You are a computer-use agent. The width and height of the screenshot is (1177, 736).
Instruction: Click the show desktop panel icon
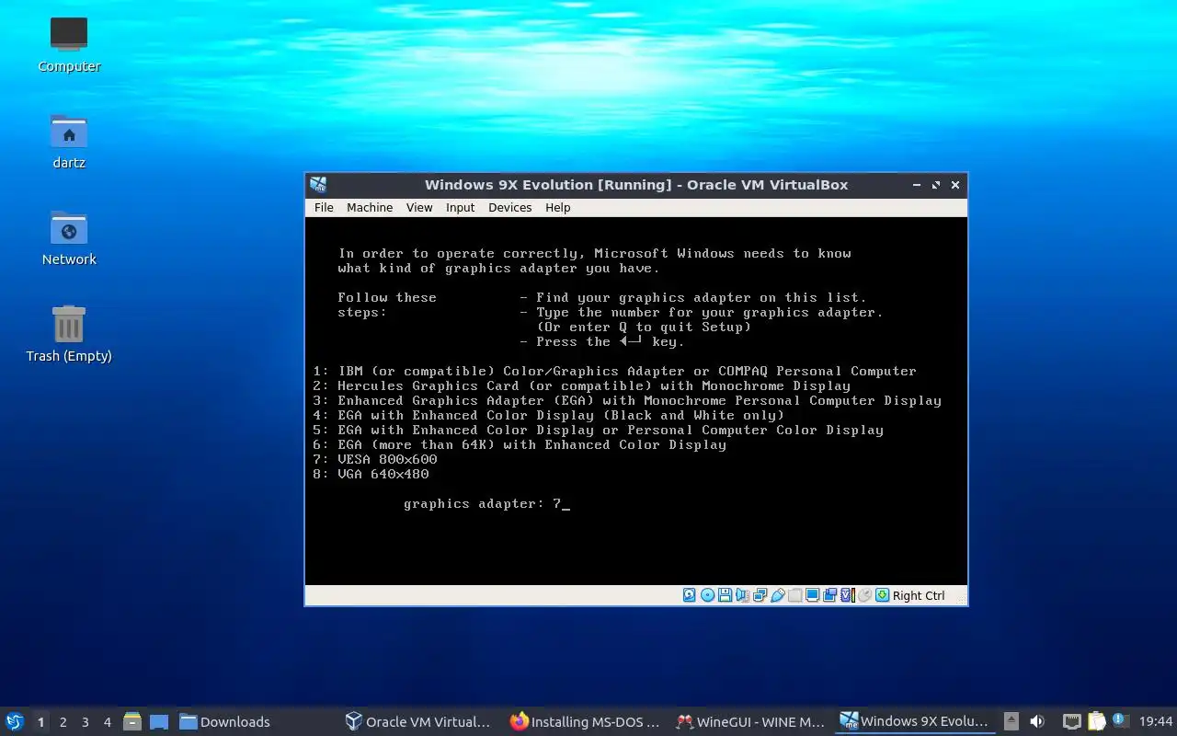159,721
